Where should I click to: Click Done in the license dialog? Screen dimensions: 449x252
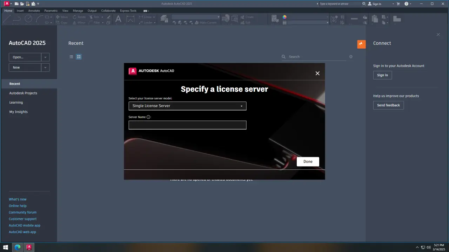308,162
